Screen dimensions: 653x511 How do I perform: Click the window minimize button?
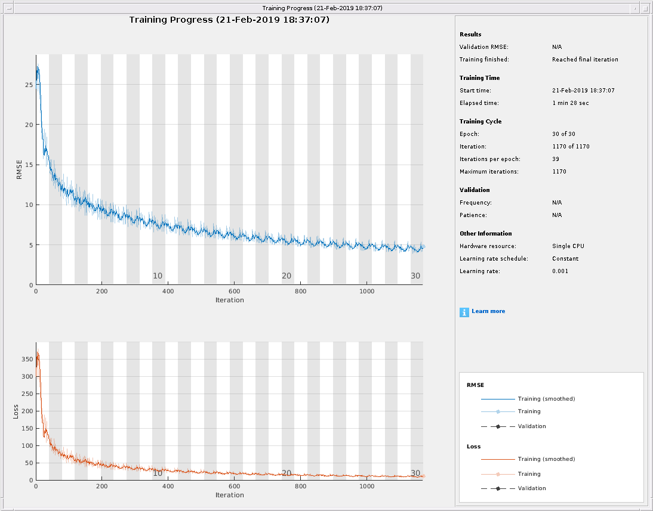click(x=636, y=8)
